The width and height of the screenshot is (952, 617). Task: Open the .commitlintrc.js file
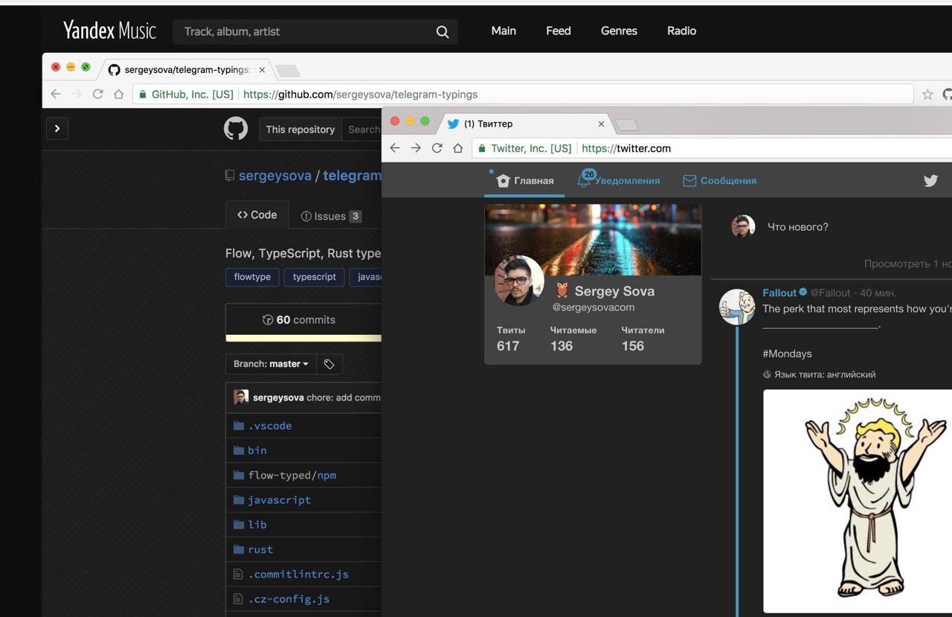(298, 574)
